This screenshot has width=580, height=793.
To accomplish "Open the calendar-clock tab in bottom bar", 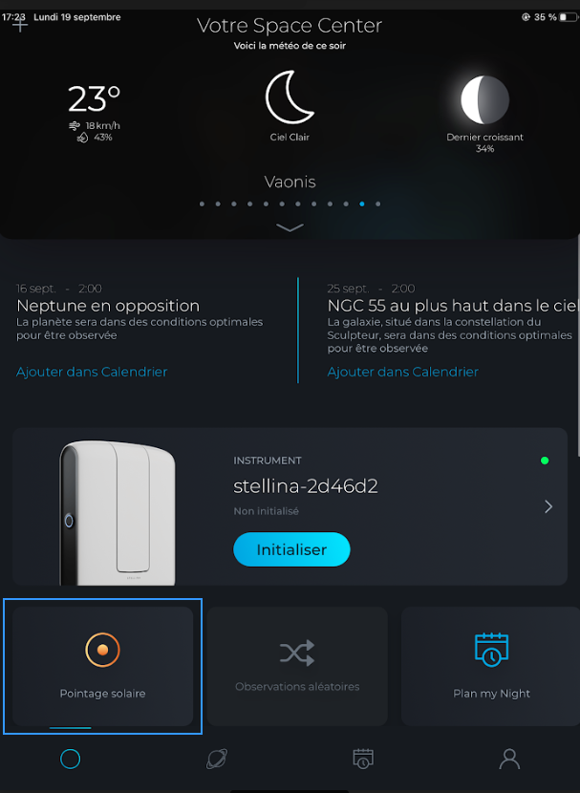I will pyautogui.click(x=363, y=760).
